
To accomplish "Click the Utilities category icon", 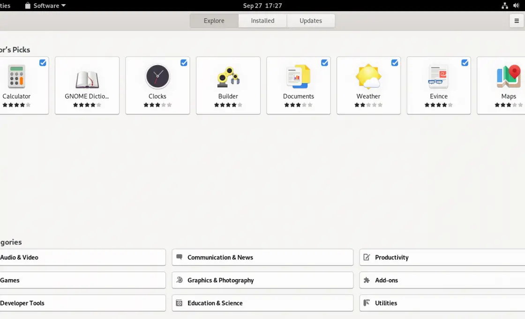I will (x=367, y=303).
